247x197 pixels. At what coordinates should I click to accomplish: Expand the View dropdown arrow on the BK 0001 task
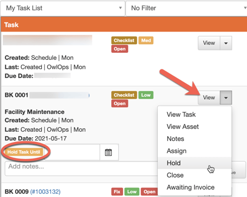[x=226, y=98]
